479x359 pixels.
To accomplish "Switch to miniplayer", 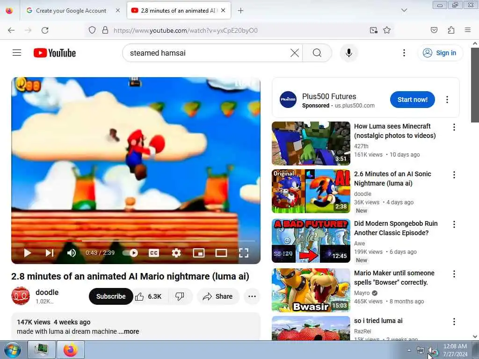I will coord(198,253).
